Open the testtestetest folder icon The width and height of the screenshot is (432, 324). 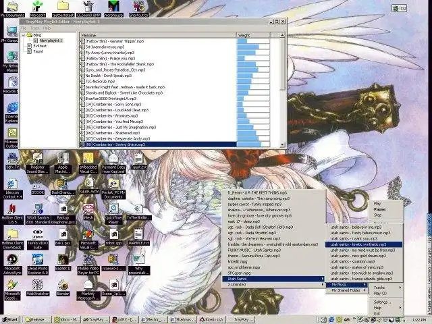[x=63, y=9]
